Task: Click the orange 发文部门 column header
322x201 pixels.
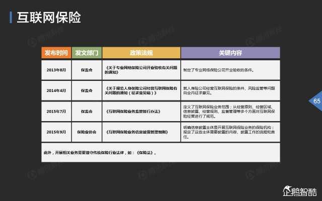Action: (x=87, y=53)
